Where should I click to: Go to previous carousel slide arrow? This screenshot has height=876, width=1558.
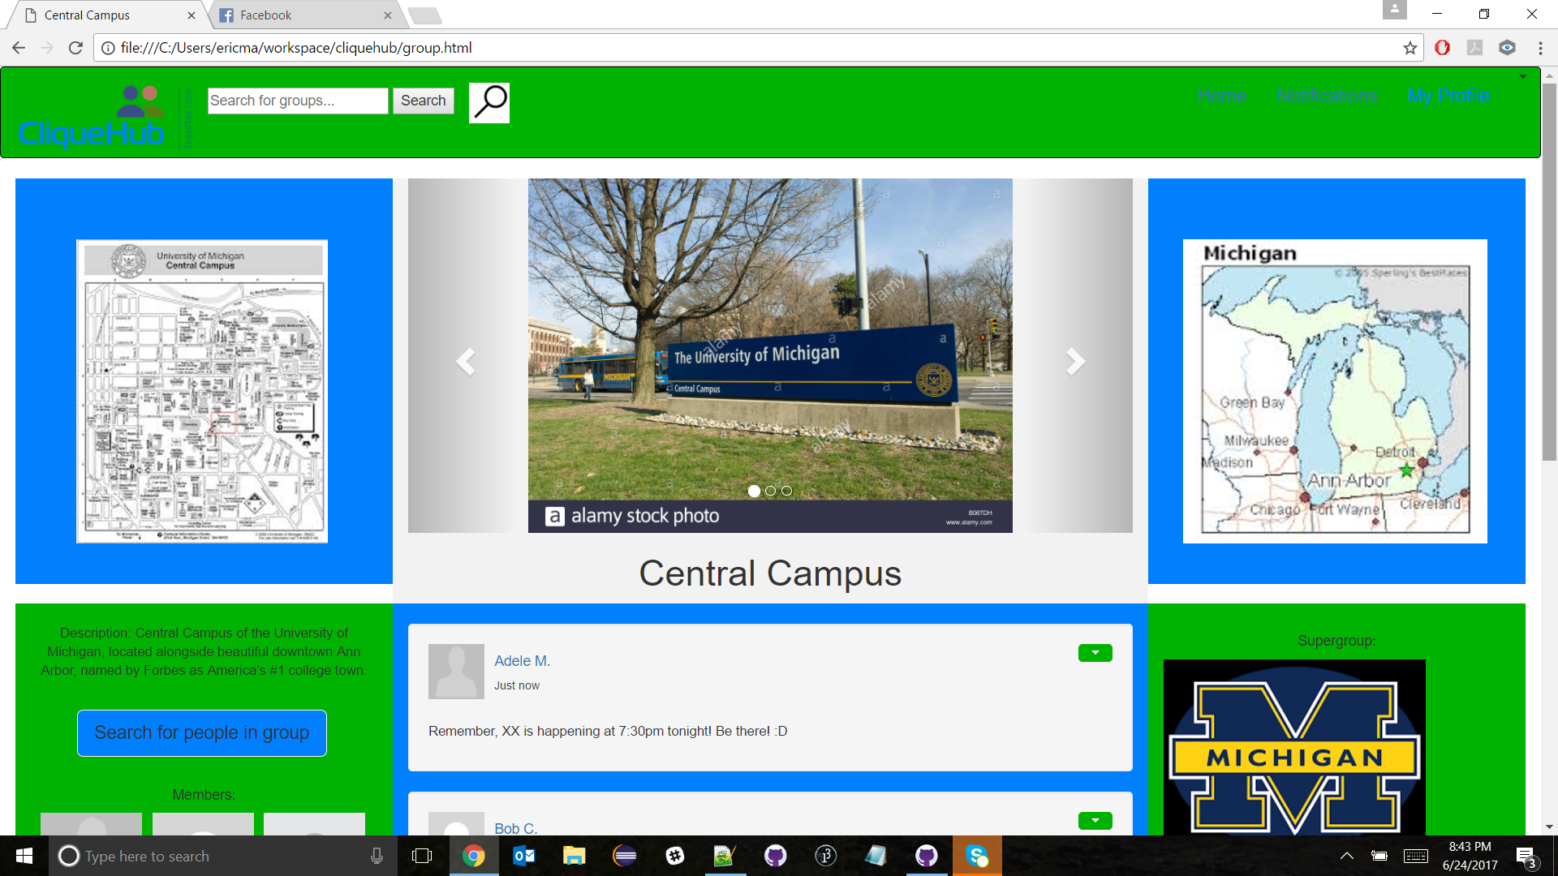465,361
